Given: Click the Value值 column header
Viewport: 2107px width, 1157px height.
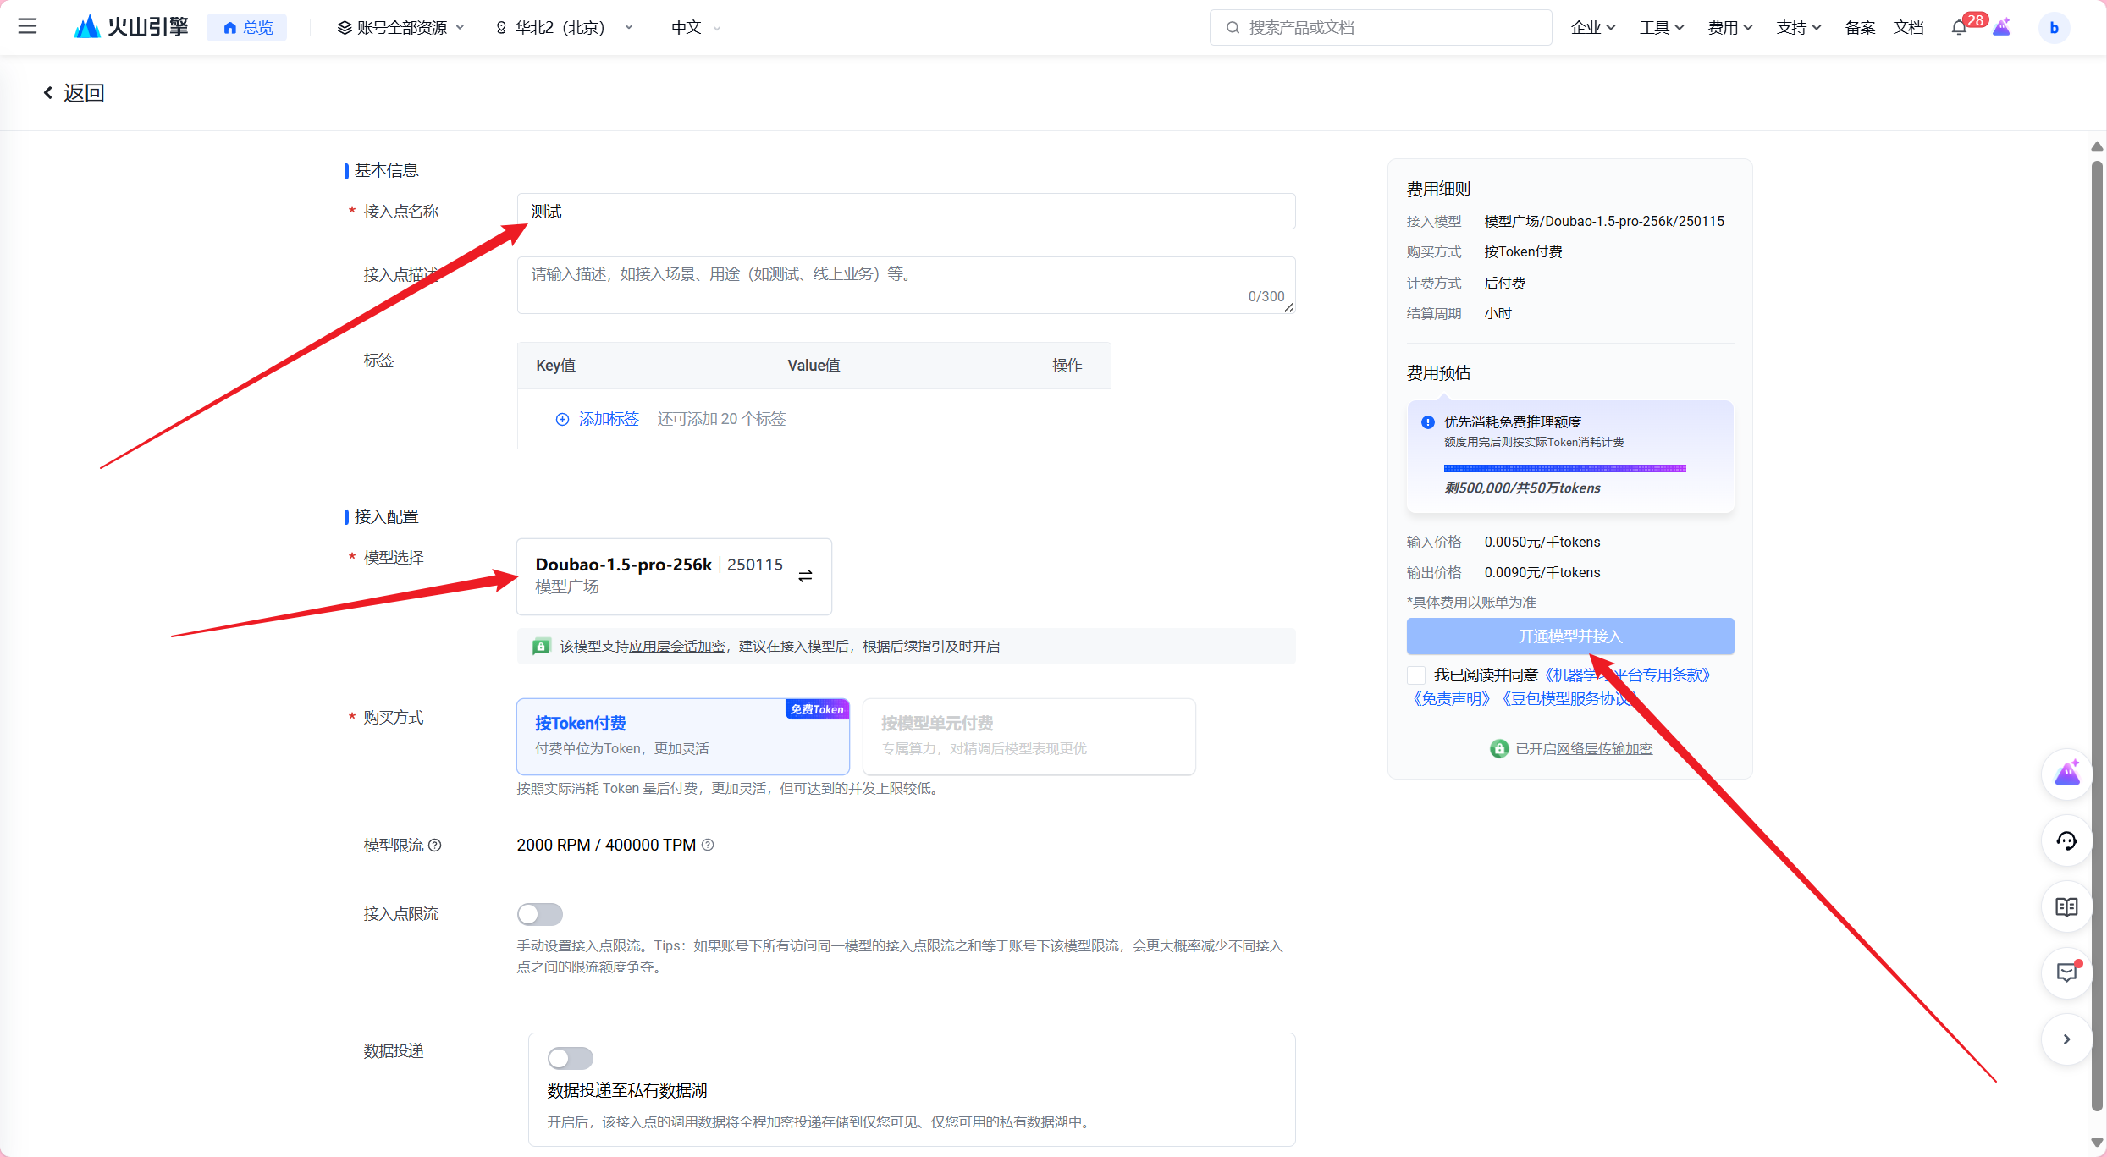Looking at the screenshot, I should pos(814,366).
